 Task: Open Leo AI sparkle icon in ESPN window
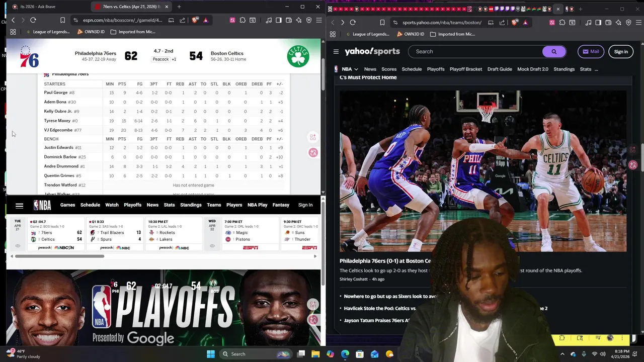(x=299, y=20)
